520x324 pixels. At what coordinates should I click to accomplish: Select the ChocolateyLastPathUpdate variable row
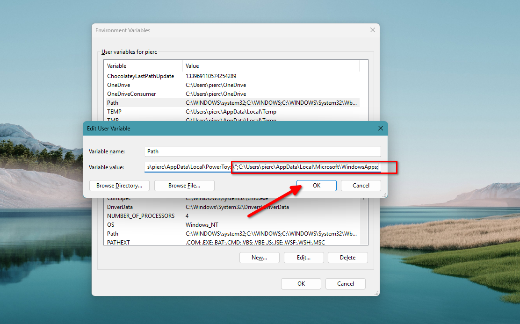(140, 76)
